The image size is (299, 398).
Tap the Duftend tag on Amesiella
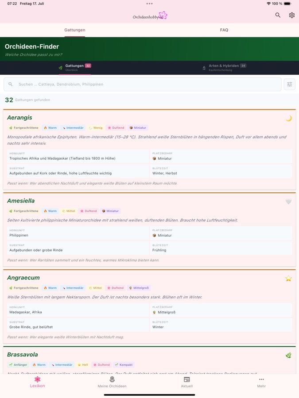click(x=89, y=211)
